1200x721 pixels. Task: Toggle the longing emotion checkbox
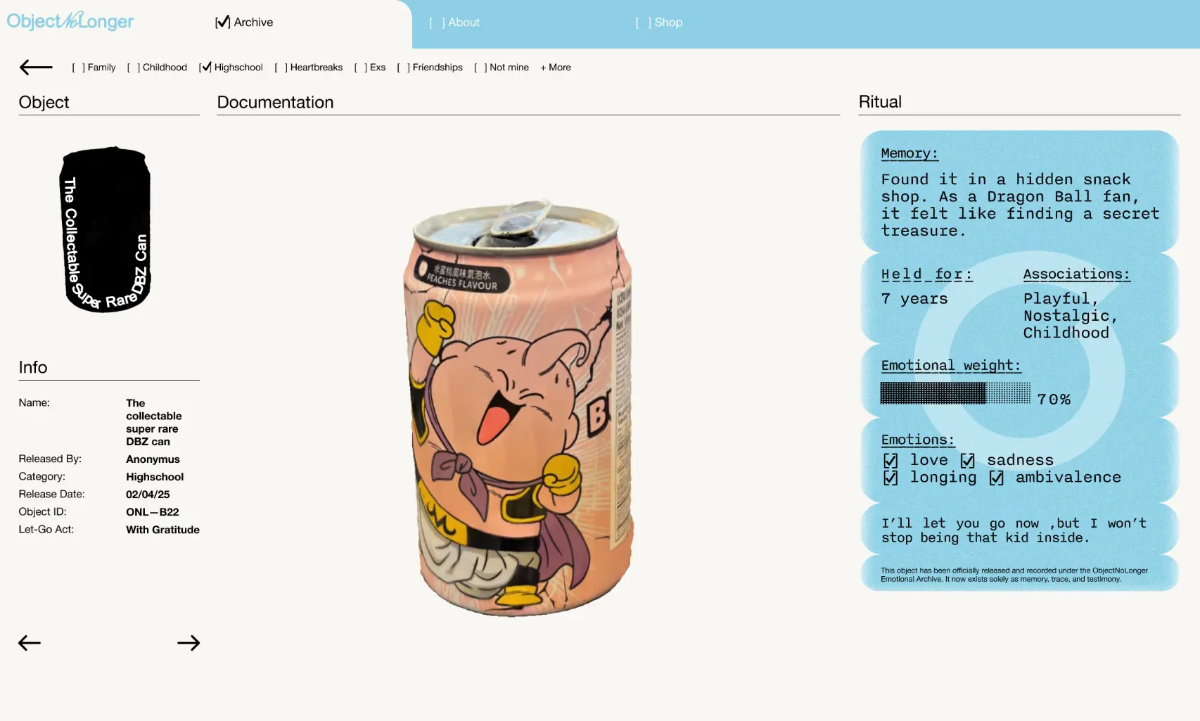891,478
